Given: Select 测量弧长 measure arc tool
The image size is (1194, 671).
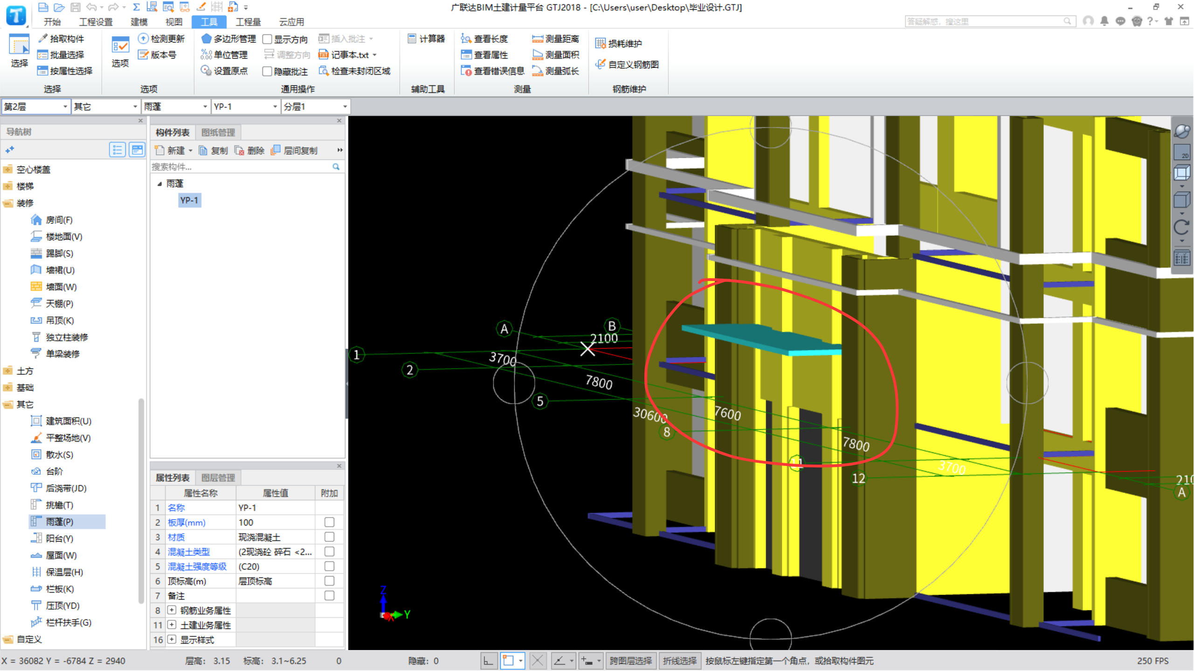Looking at the screenshot, I should pos(556,71).
